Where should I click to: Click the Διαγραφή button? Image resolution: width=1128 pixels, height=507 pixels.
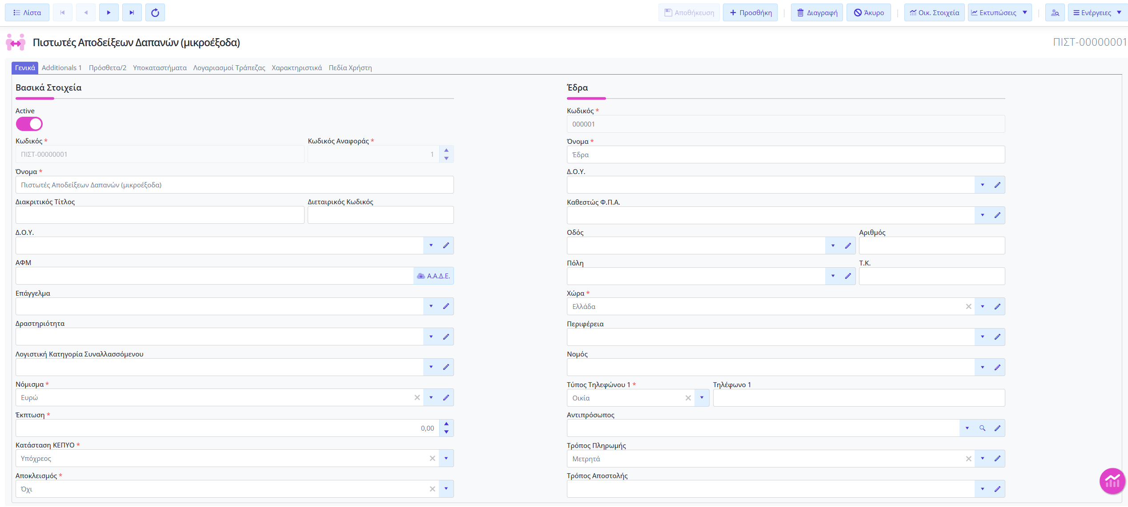tap(817, 12)
